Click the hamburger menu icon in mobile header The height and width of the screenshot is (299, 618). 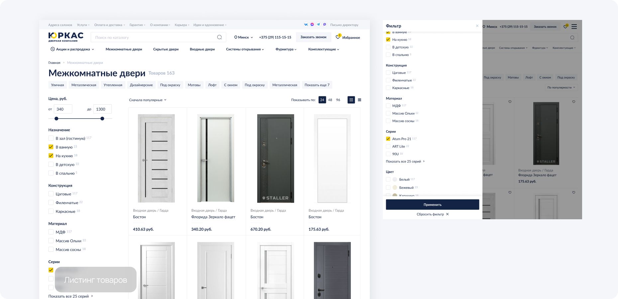pyautogui.click(x=574, y=27)
